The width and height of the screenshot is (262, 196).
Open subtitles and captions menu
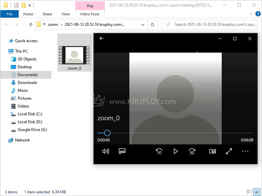coord(122,151)
